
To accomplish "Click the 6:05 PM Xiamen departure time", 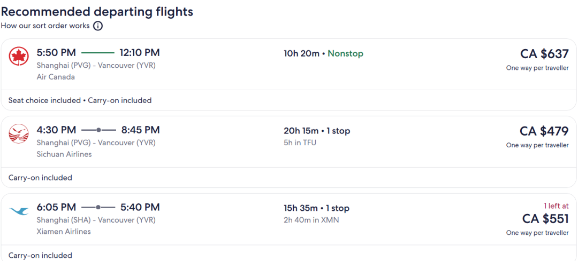I will point(56,207).
